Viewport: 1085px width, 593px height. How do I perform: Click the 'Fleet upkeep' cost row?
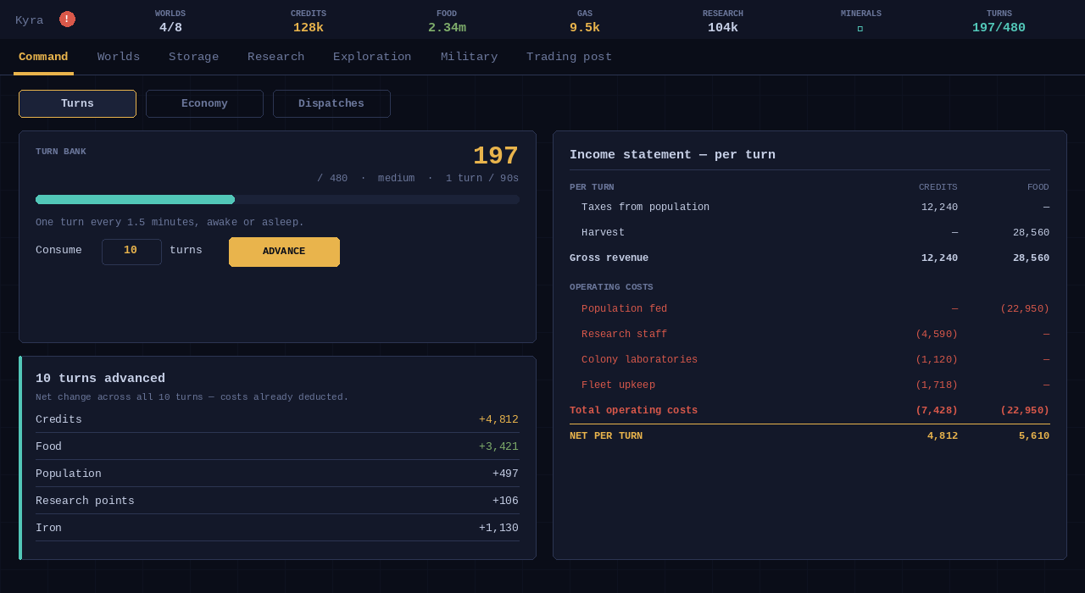tap(810, 385)
